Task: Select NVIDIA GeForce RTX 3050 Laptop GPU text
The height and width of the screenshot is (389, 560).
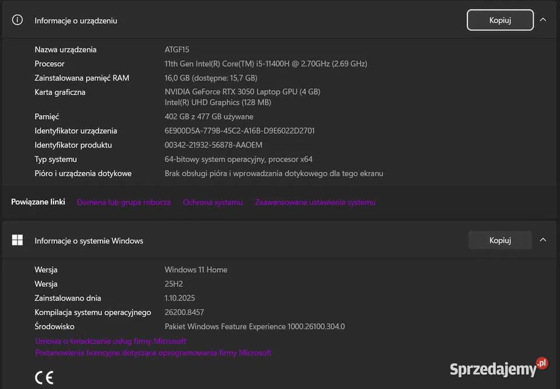Action: click(x=242, y=92)
